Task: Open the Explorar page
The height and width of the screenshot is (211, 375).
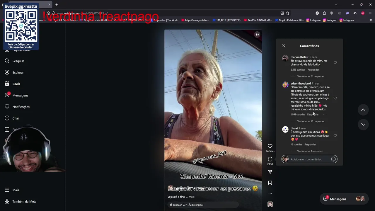Action: pos(14,72)
